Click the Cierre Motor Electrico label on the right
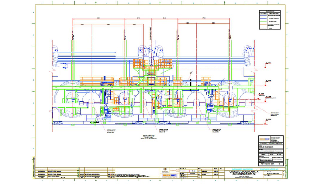Screen dimensions: 321x184 pyautogui.click(x=275, y=114)
